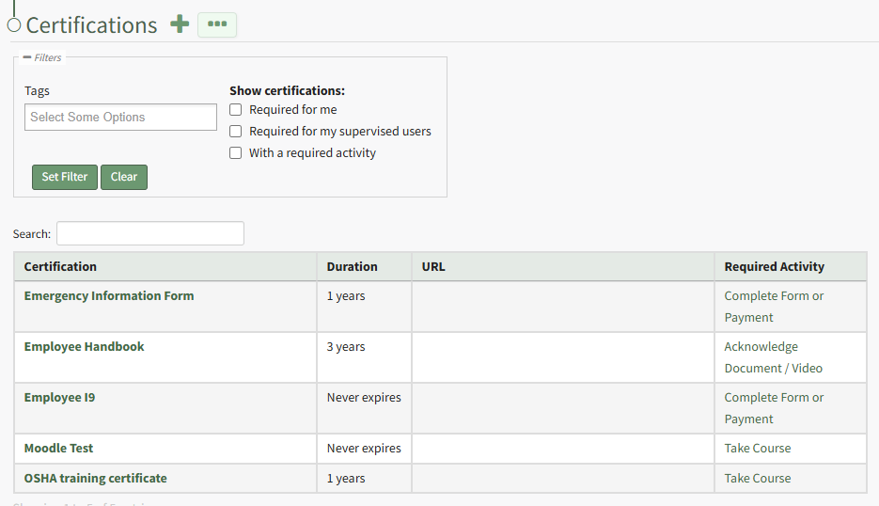Open the Employee Handbook certification link
Image resolution: width=879 pixels, height=506 pixels.
point(84,347)
